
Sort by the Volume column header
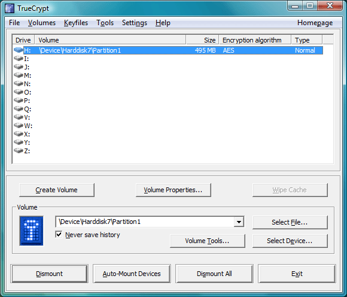(x=111, y=40)
